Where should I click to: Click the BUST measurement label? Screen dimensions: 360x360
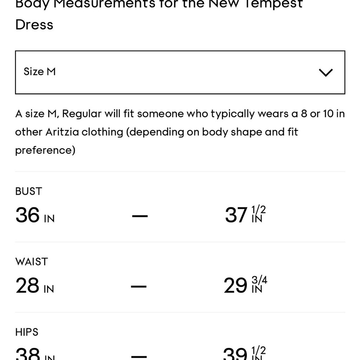tap(29, 191)
